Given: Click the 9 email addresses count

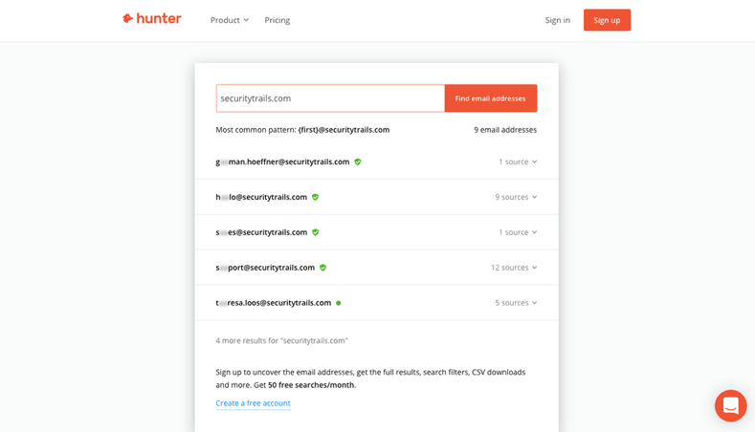Looking at the screenshot, I should coord(505,130).
